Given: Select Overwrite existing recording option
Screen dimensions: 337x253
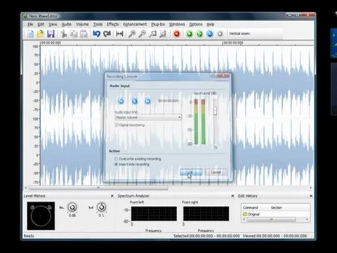Looking at the screenshot, I should [116, 159].
